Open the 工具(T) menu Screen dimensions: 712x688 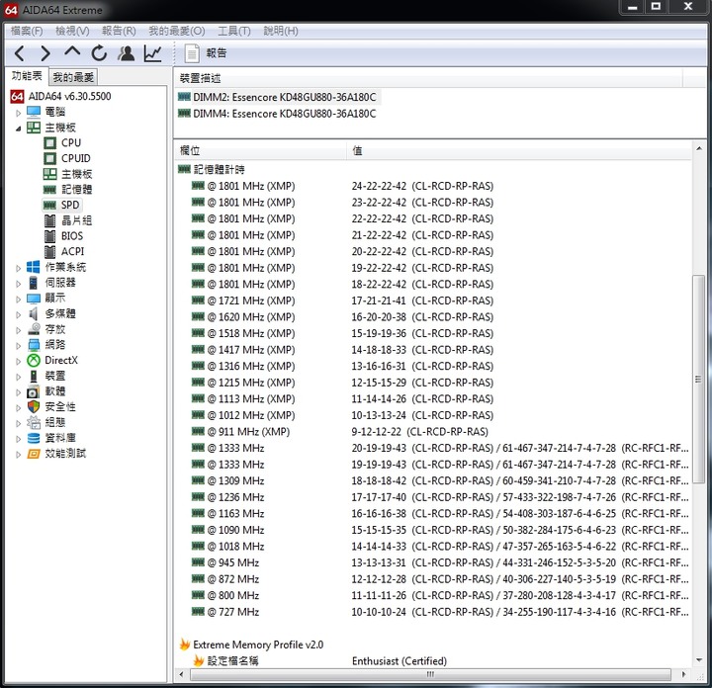coord(234,31)
